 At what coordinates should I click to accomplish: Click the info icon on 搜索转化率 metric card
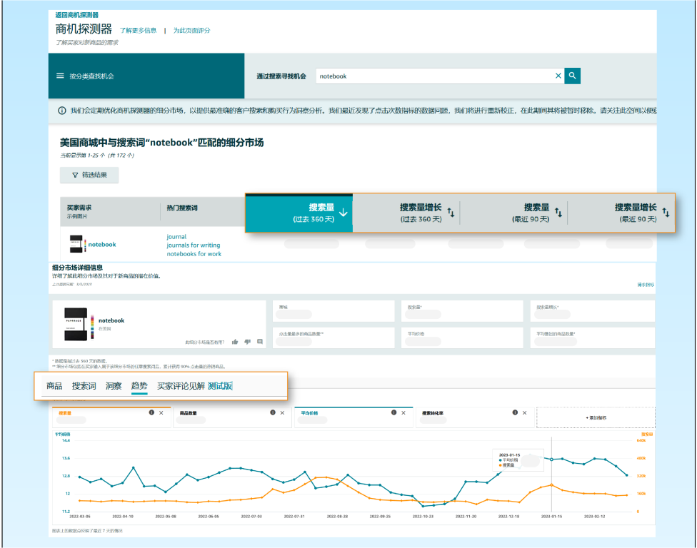pos(515,412)
